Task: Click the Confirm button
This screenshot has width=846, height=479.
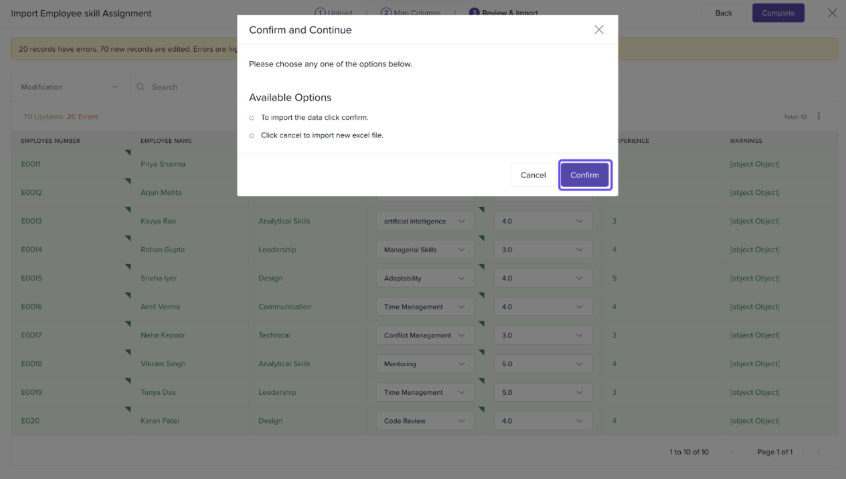Action: click(585, 175)
